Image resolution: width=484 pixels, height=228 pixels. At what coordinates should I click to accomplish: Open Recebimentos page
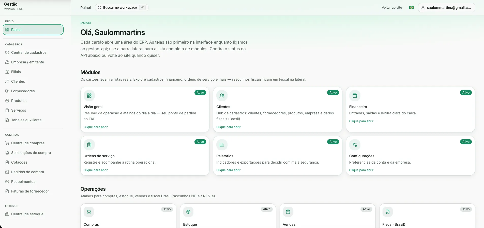33,182
